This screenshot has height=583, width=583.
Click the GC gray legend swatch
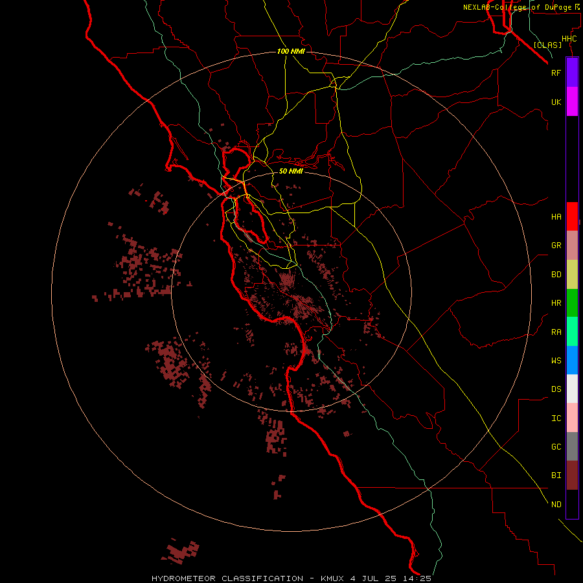point(572,446)
